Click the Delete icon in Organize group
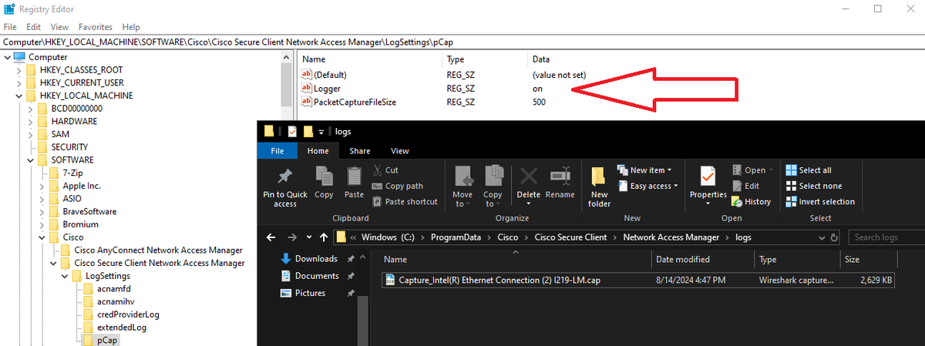 point(528,176)
